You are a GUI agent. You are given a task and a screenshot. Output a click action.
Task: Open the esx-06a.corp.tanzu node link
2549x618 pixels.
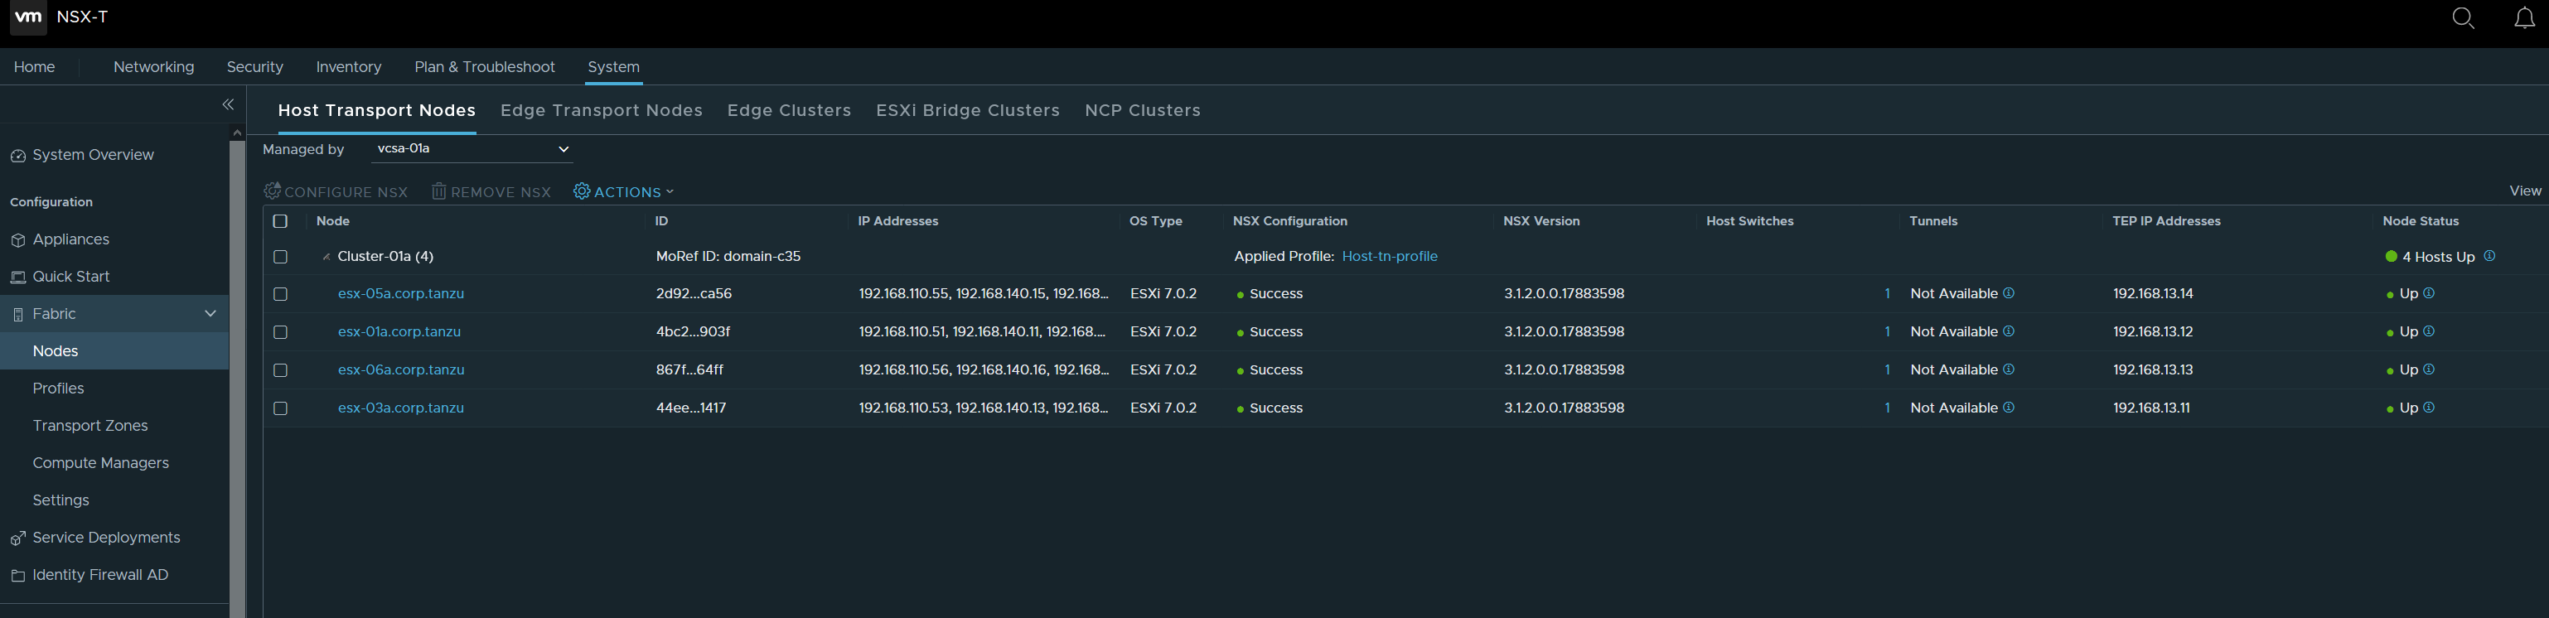[x=401, y=369]
